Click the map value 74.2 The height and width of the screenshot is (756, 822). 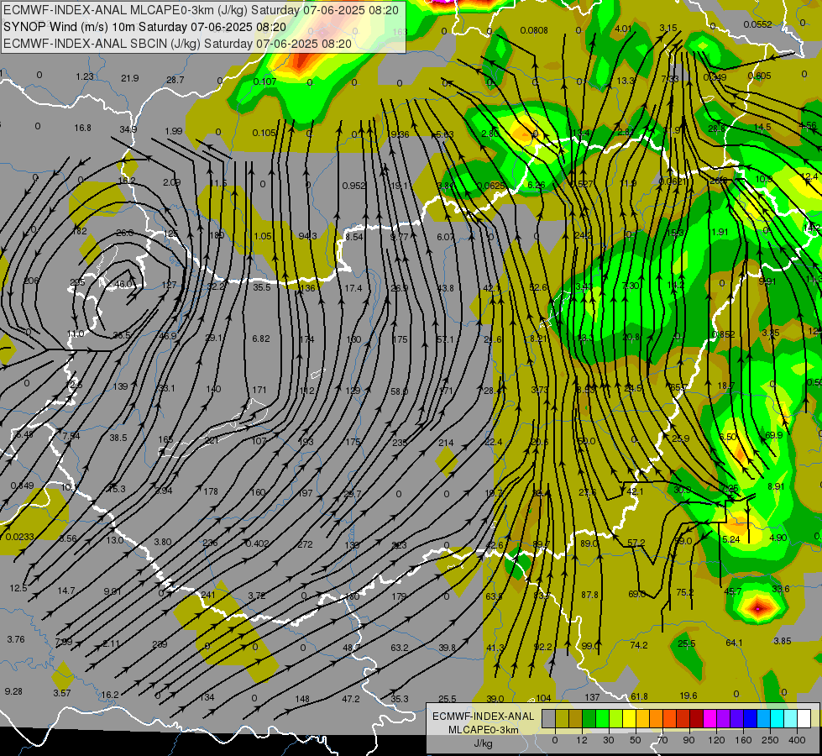(x=638, y=645)
